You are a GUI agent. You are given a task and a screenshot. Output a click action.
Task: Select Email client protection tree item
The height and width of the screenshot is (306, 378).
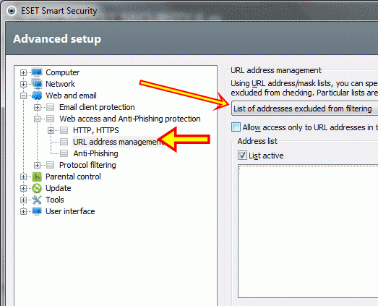coord(97,107)
